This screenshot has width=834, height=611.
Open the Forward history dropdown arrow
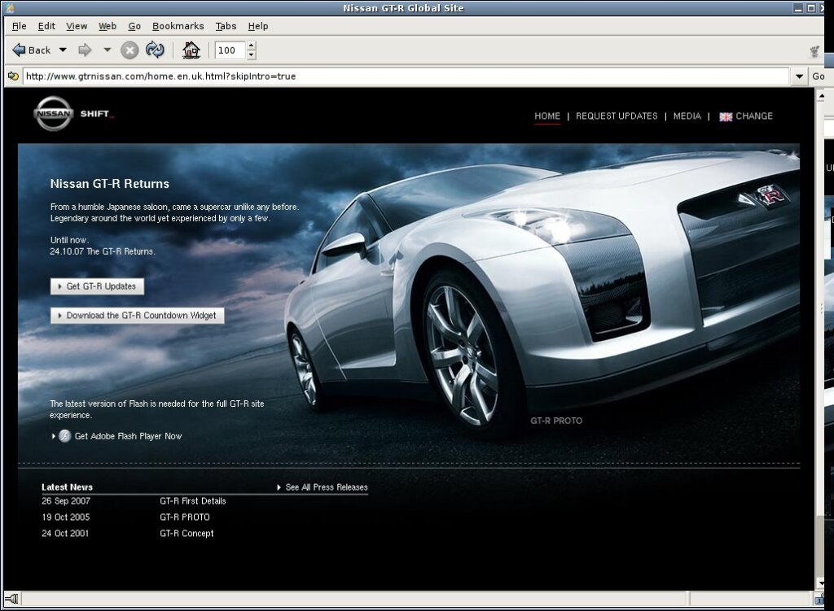coord(107,50)
